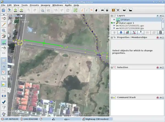The width and height of the screenshot is (165, 122).
Task: Toggle visibility of GPSBlam layer
Action: (114, 20)
